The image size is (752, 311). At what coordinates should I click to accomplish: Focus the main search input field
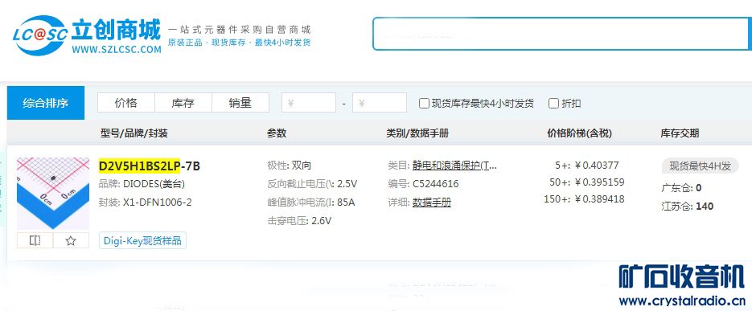(561, 34)
